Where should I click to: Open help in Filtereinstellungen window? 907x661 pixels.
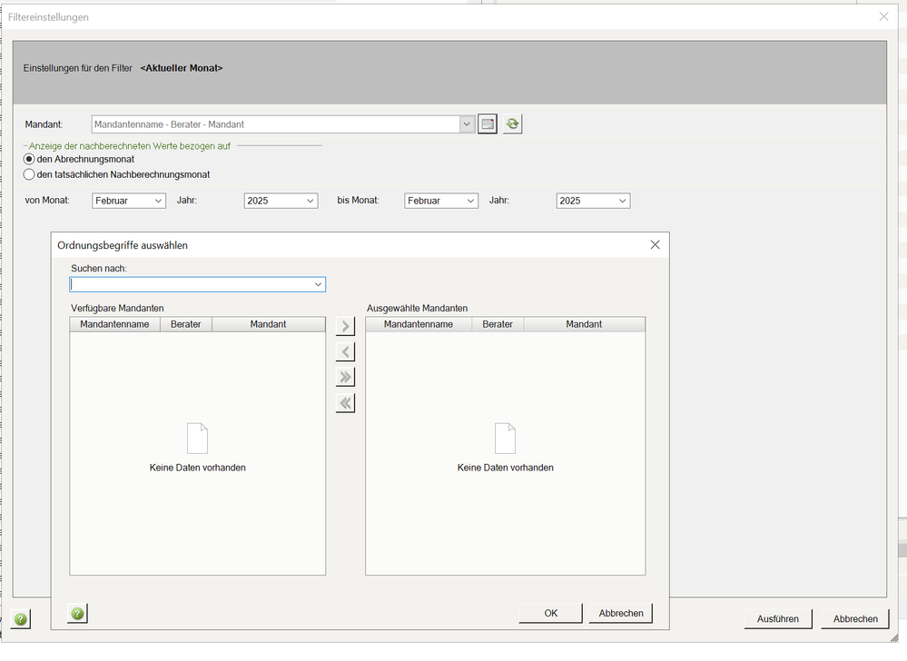pyautogui.click(x=20, y=619)
